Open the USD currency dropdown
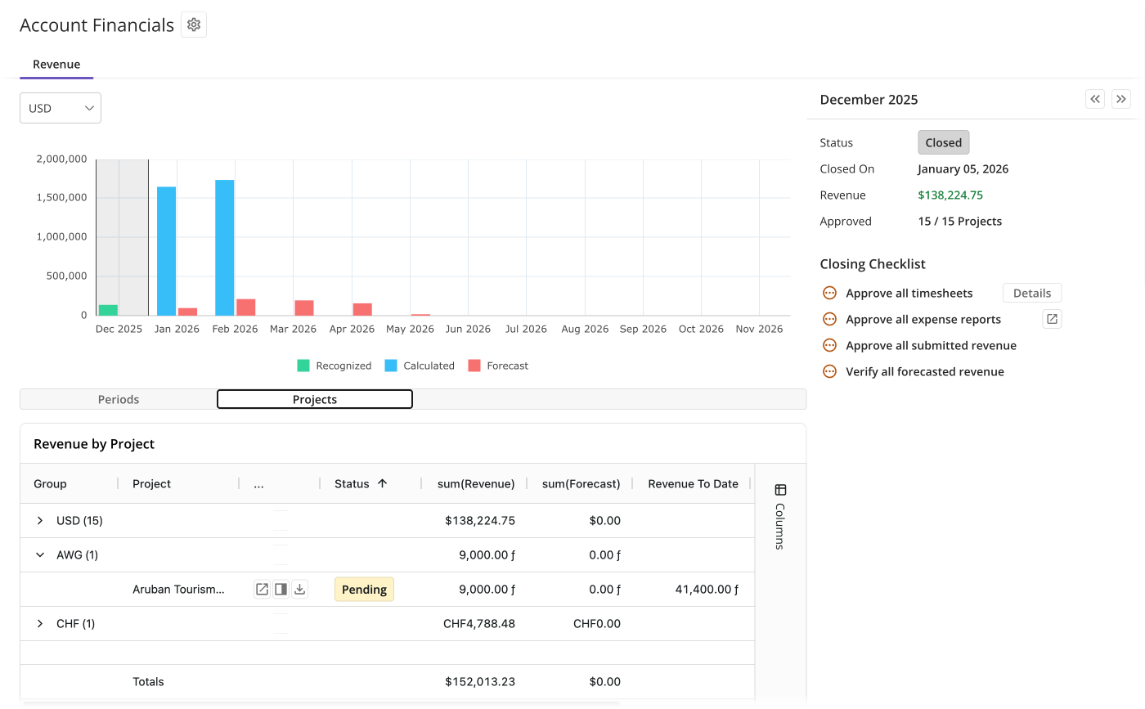 click(60, 107)
